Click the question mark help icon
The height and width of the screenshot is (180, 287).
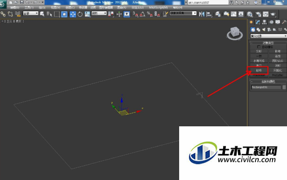(x=256, y=2)
